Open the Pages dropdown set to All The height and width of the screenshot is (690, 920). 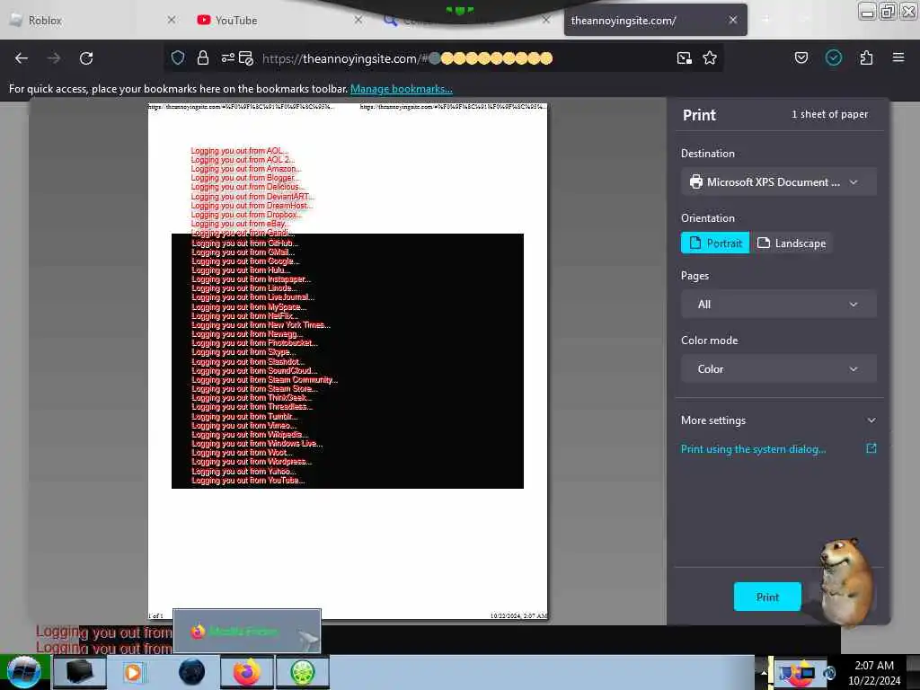779,304
